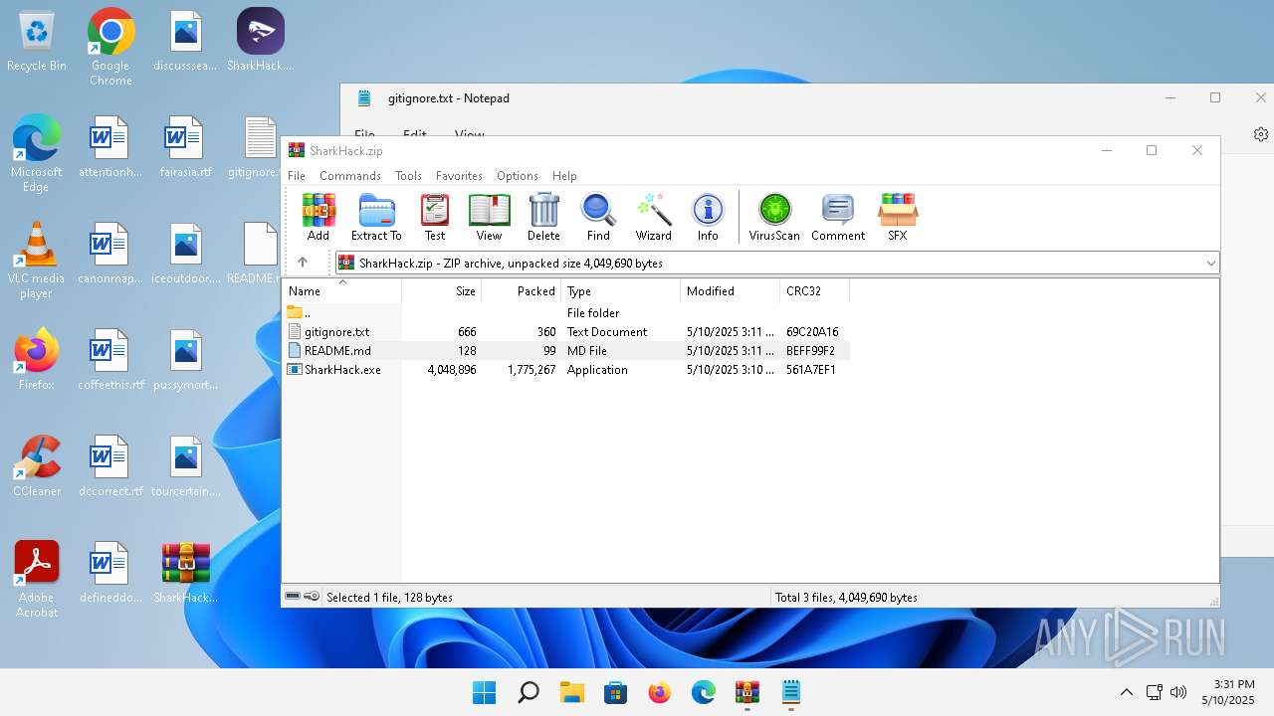1274x716 pixels.
Task: Select gitignore.txt in the archive list
Action: (x=566, y=331)
